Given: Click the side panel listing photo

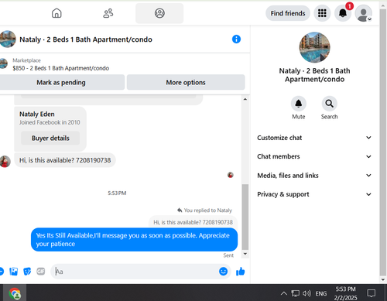Looking at the screenshot, I should point(314,47).
